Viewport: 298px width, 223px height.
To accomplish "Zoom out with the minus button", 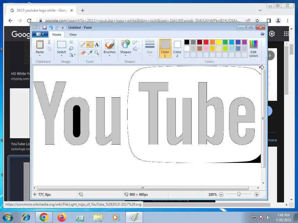I will tap(221, 195).
